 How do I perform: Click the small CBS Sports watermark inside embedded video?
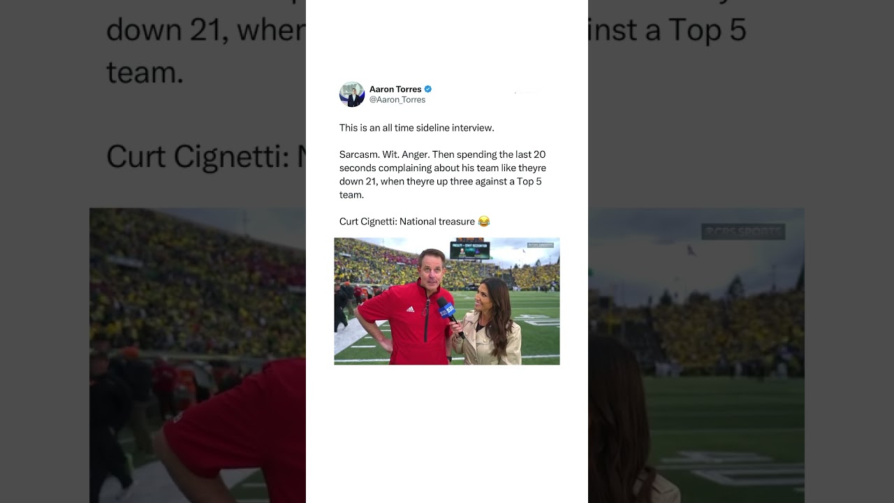pos(541,245)
